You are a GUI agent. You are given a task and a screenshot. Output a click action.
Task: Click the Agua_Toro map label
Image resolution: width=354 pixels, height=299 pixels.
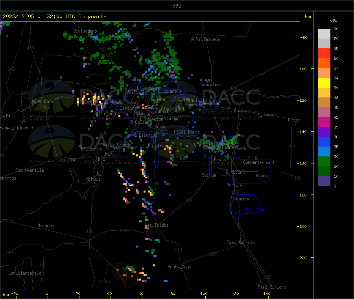[42, 101]
